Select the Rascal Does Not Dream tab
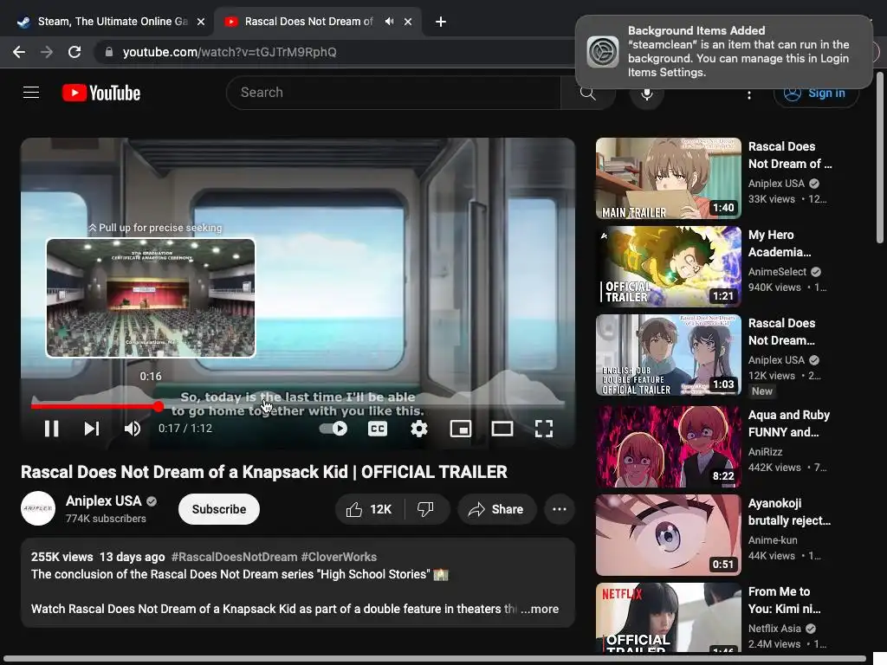 [308, 22]
